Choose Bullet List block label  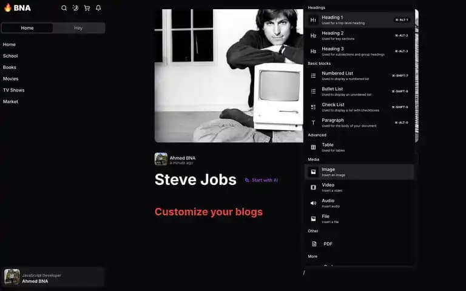point(333,89)
